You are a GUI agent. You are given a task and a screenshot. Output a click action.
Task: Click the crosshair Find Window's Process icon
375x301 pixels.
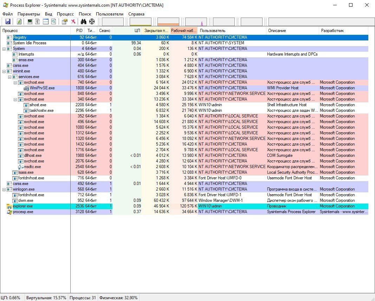(92, 21)
